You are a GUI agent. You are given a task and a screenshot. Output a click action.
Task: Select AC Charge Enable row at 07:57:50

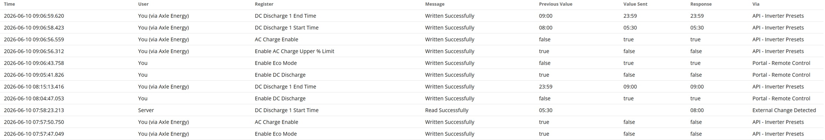pyautogui.click(x=412, y=122)
